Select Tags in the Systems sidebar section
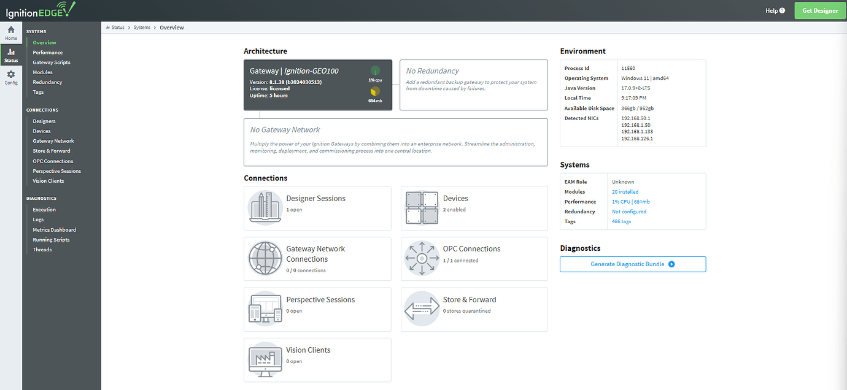The height and width of the screenshot is (390, 847). (39, 91)
